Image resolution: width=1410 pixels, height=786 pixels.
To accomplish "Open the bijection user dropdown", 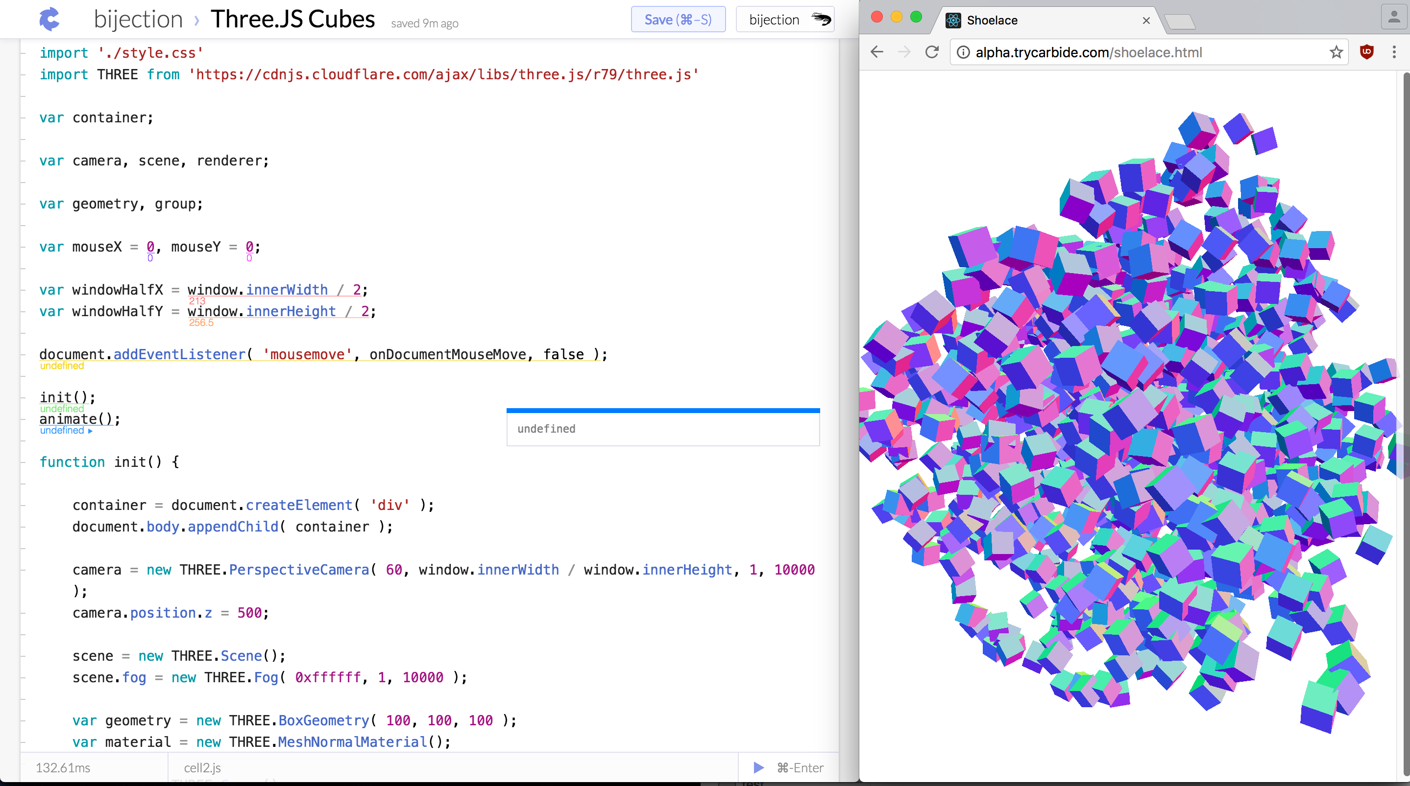I will pyautogui.click(x=774, y=20).
